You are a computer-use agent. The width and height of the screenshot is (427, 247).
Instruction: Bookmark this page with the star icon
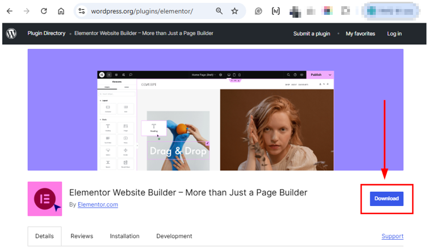click(x=235, y=11)
